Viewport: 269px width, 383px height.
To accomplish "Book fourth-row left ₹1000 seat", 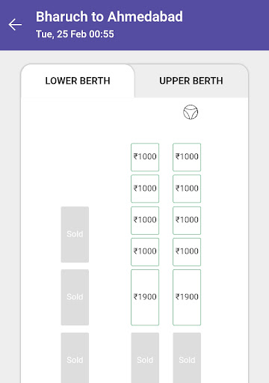I will 145,252.
